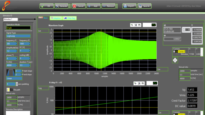Click the OK button with green checkmark
The image size is (205, 115).
(47, 6)
